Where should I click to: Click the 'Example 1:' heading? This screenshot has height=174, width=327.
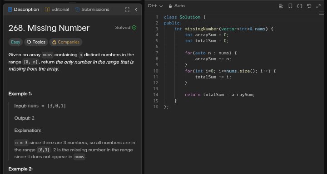point(20,94)
